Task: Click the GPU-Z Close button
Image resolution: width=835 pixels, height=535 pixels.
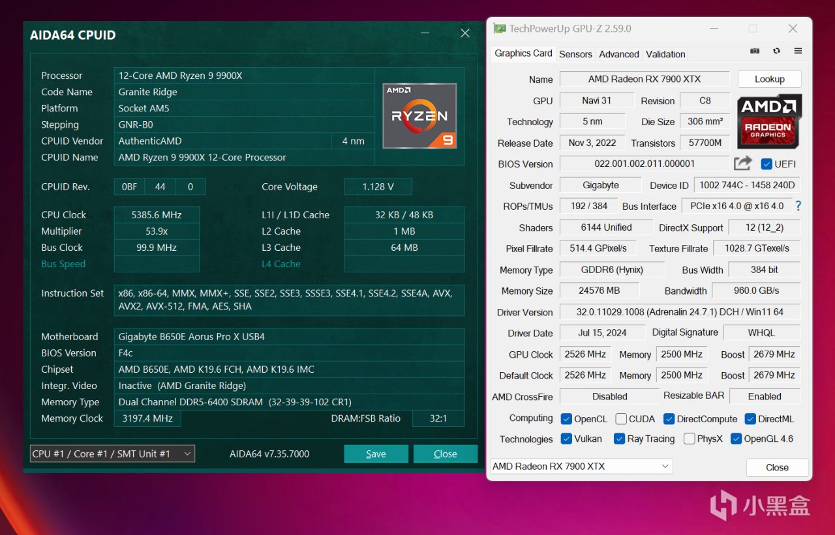Action: point(777,467)
